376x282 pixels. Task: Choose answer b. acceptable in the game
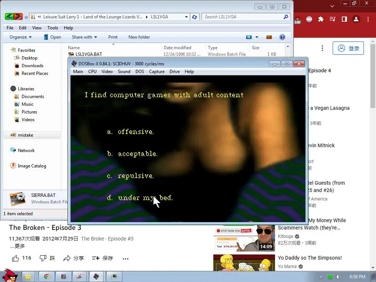(x=132, y=154)
